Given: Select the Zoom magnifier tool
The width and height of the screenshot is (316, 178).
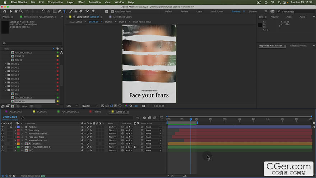Looking at the screenshot, I should coord(21,11).
